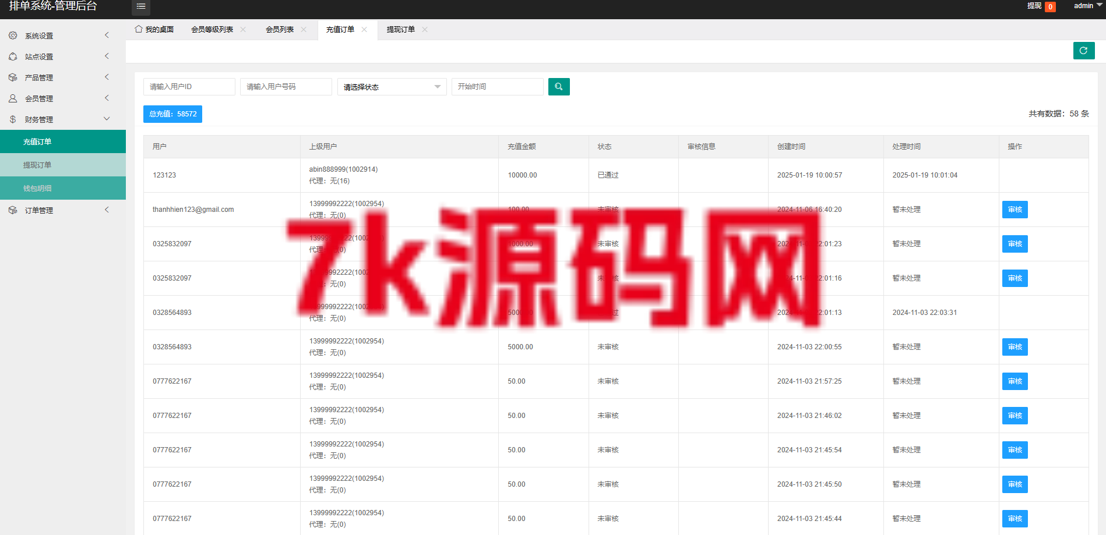Click the finance management dollar icon
The width and height of the screenshot is (1106, 535).
pos(13,119)
